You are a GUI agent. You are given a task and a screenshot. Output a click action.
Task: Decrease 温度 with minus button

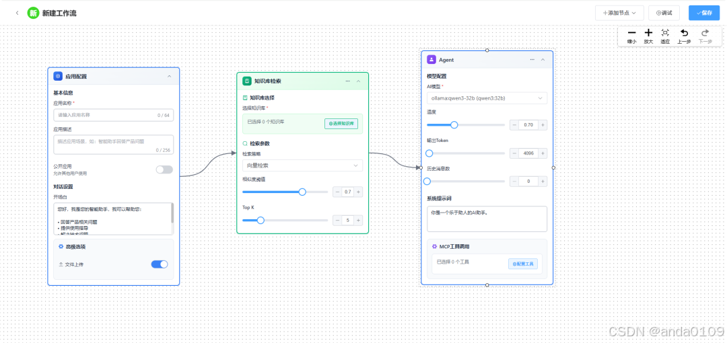[x=514, y=124]
